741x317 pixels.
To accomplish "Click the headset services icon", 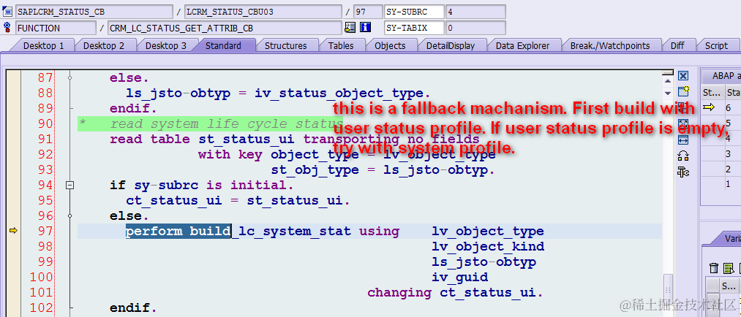I will coord(683,156).
